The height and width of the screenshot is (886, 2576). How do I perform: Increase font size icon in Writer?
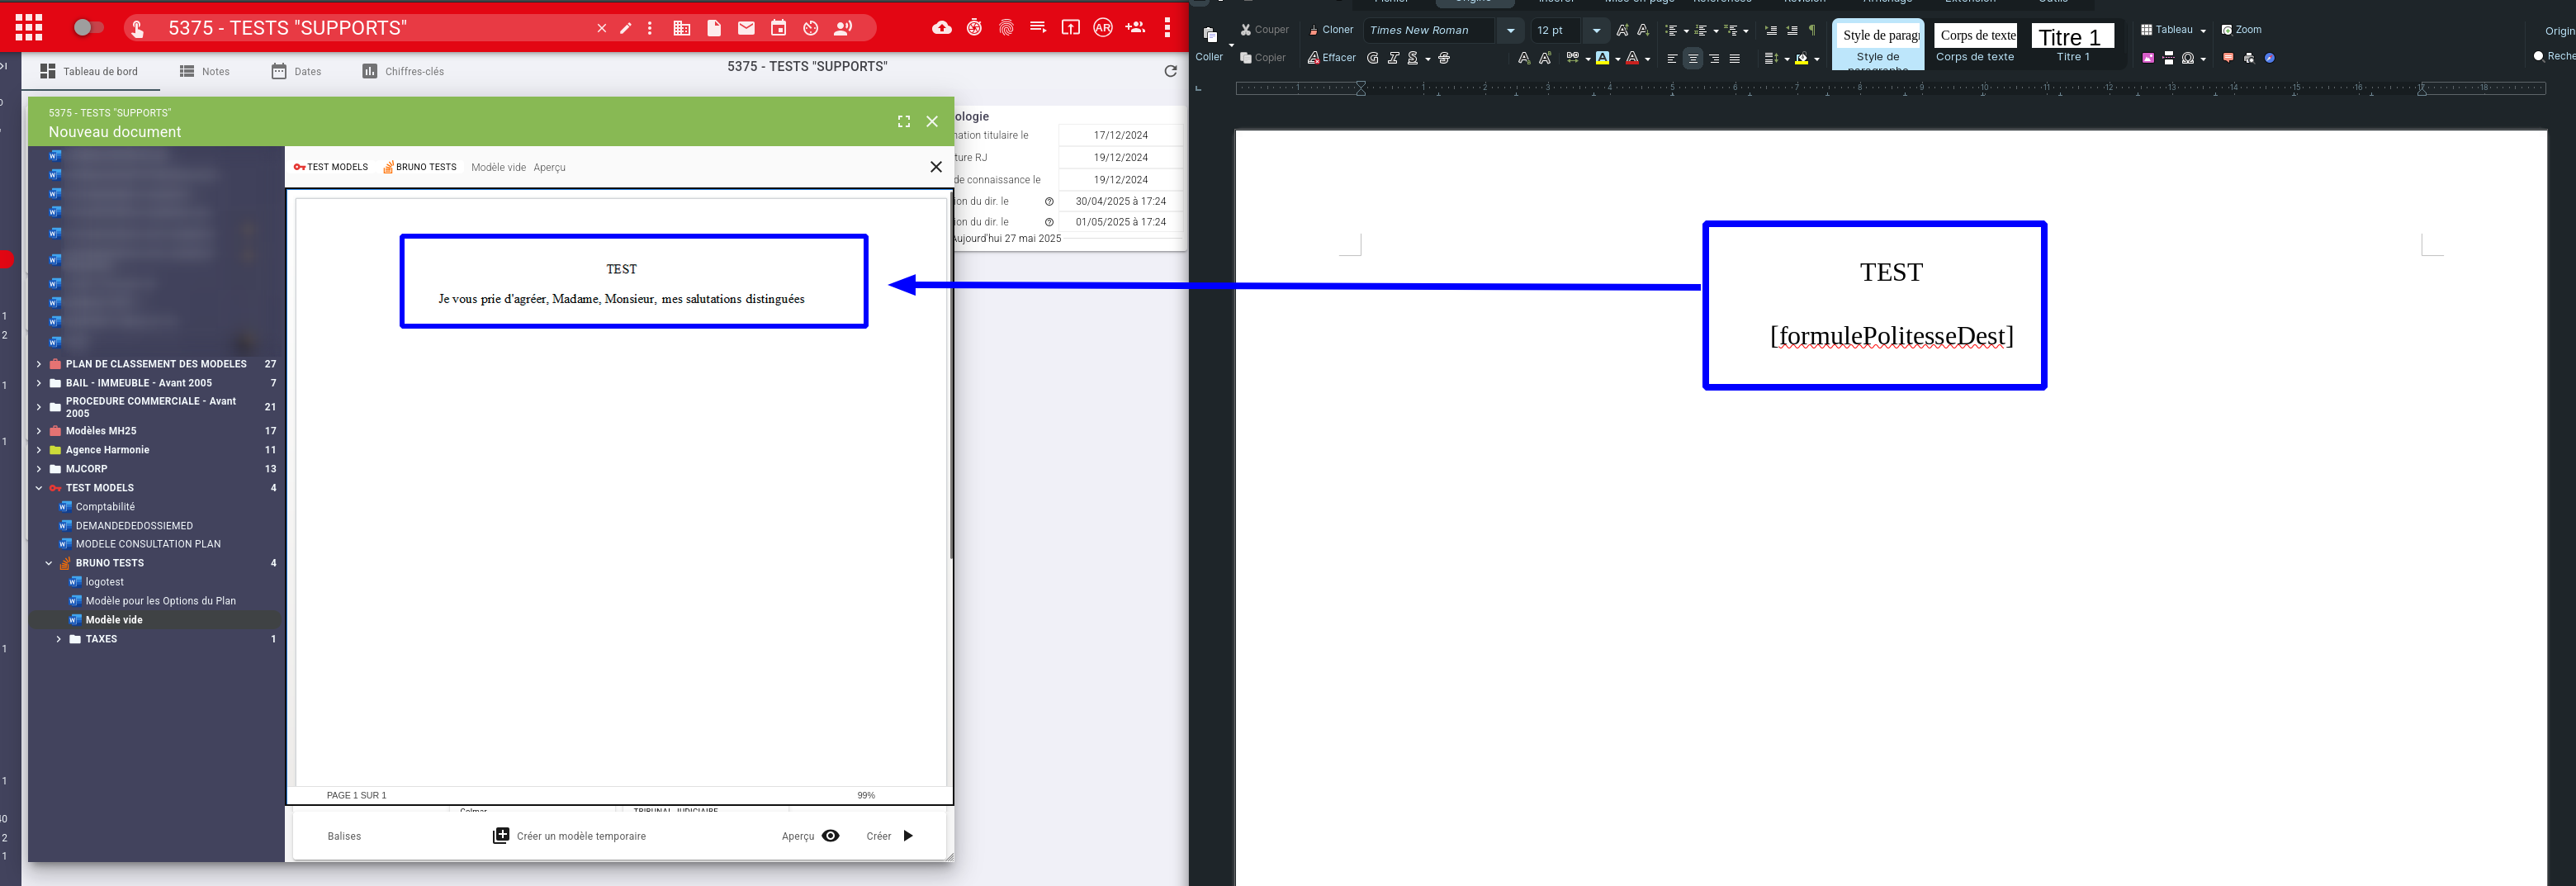click(x=1622, y=30)
